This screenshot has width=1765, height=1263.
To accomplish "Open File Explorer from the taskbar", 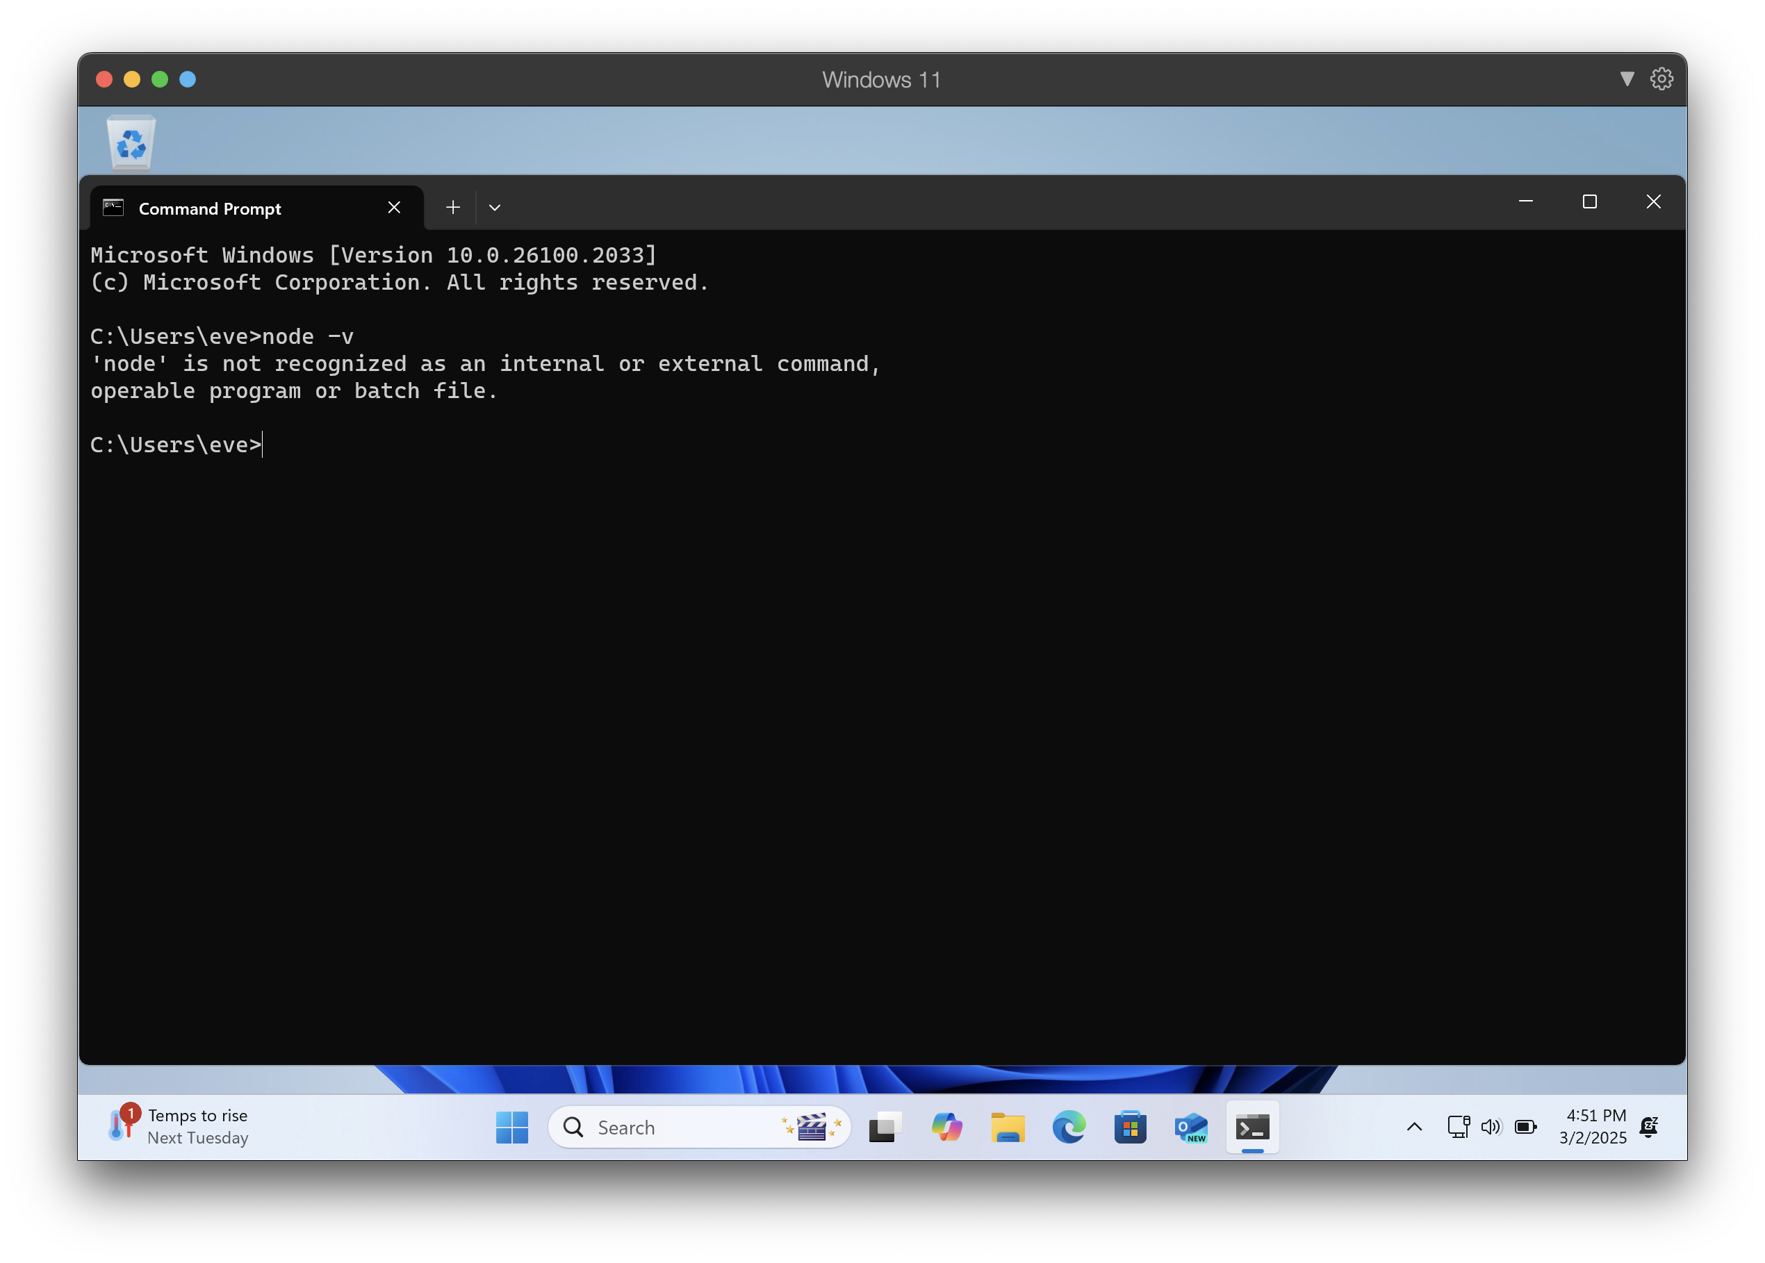I will click(1008, 1127).
